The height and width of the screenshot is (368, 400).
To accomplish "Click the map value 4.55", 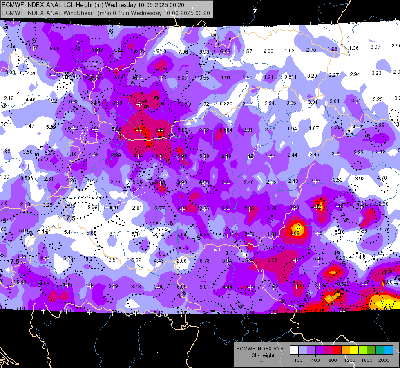I will (x=12, y=47).
